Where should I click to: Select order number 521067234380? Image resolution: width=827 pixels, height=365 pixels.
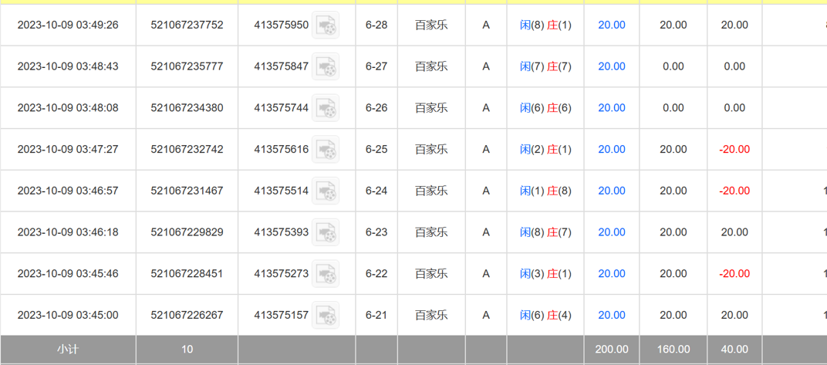[x=187, y=107]
